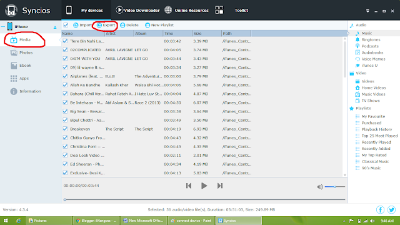Viewport: 400px width, 225px height.
Task: Click the track list scroll-down arrow
Action: click(x=345, y=175)
